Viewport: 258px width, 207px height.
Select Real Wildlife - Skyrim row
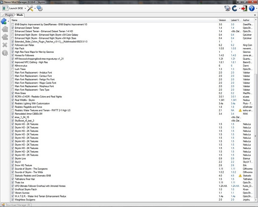pyautogui.click(x=133, y=100)
